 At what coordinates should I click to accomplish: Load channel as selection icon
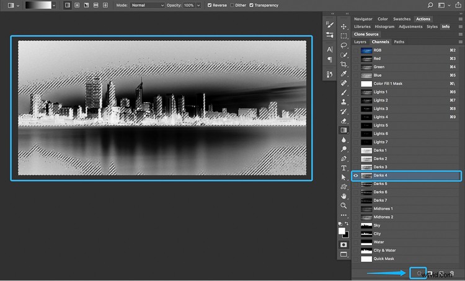click(418, 274)
